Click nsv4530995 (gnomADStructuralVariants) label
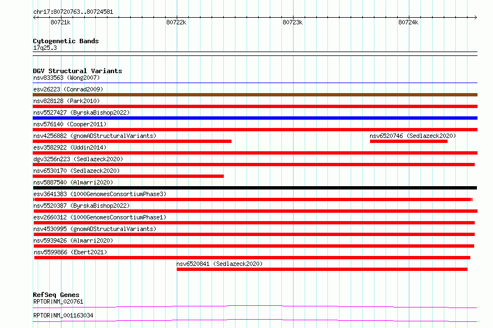Image resolution: width=493 pixels, height=328 pixels. click(x=95, y=229)
